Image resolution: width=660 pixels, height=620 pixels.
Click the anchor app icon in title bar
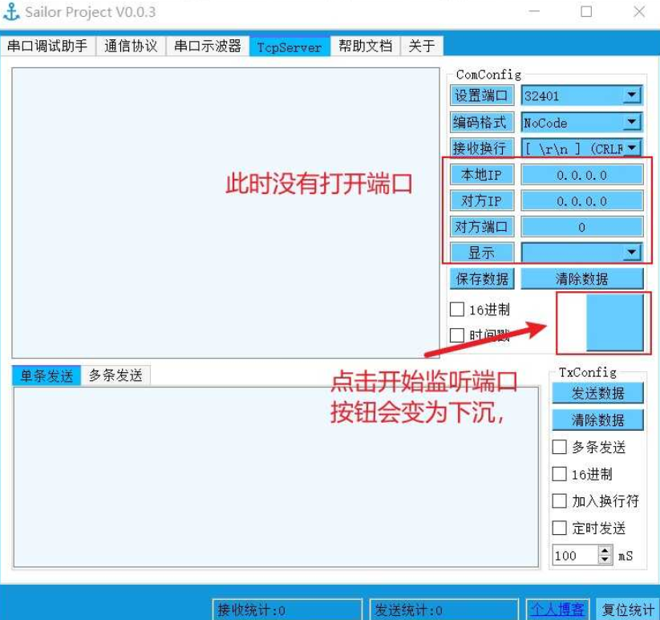pyautogui.click(x=11, y=11)
